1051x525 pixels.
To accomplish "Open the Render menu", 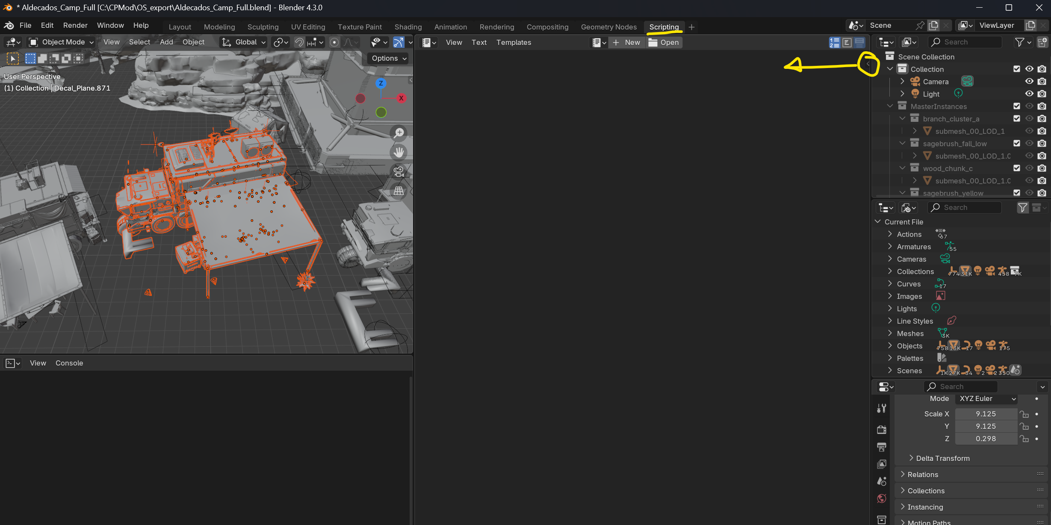I will click(75, 25).
